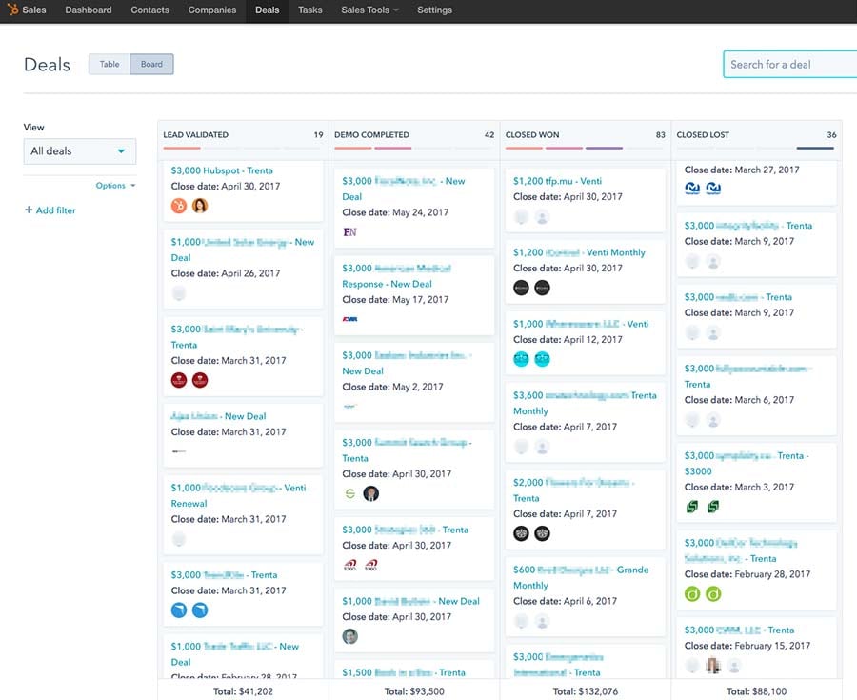This screenshot has height=700, width=857.
Task: Click the FN company icon under the New Deal card
Action: pyautogui.click(x=351, y=231)
